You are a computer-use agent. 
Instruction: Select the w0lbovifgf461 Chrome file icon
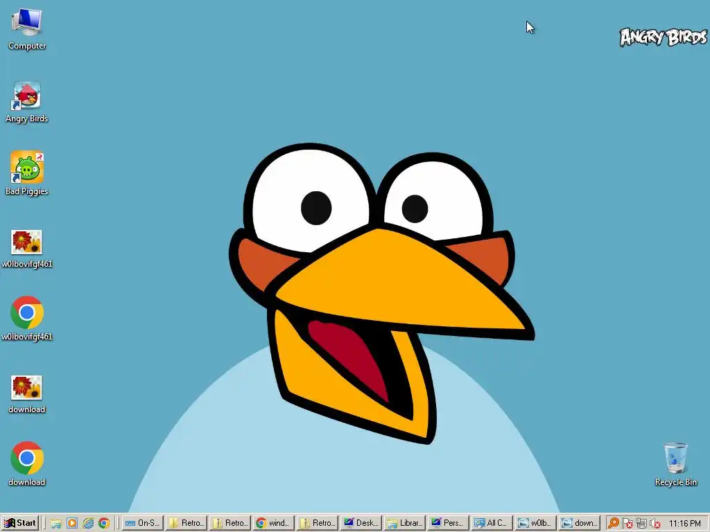[27, 319]
